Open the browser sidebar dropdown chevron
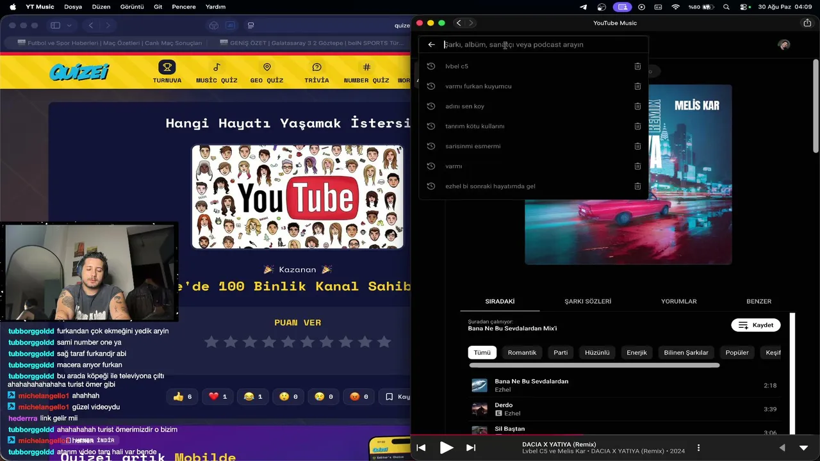Viewport: 820px width, 461px height. pyautogui.click(x=69, y=26)
